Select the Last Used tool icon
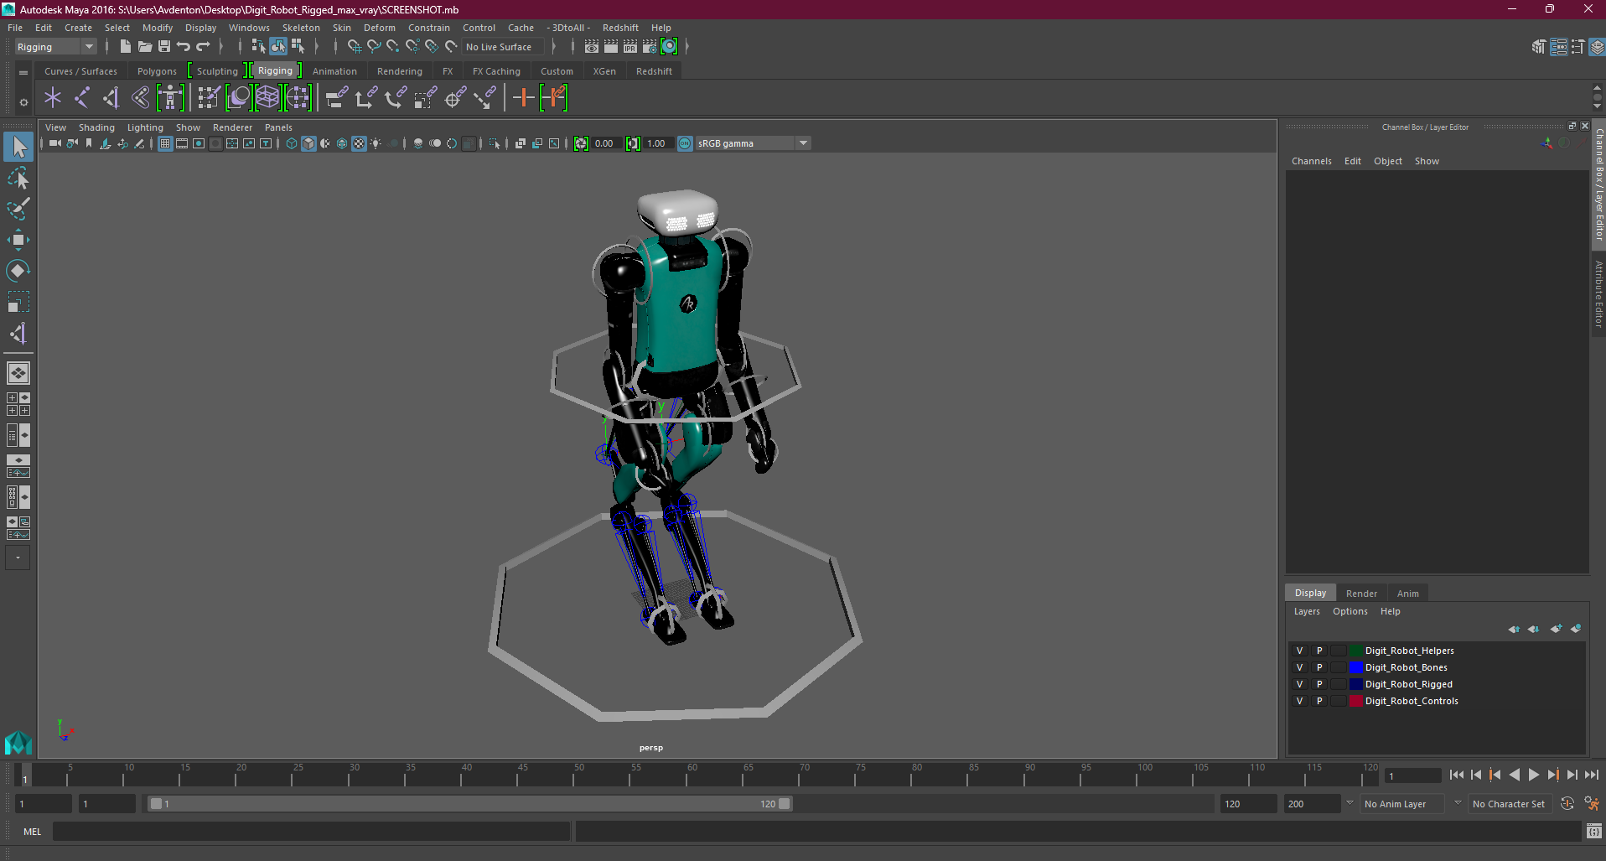 pyautogui.click(x=18, y=334)
